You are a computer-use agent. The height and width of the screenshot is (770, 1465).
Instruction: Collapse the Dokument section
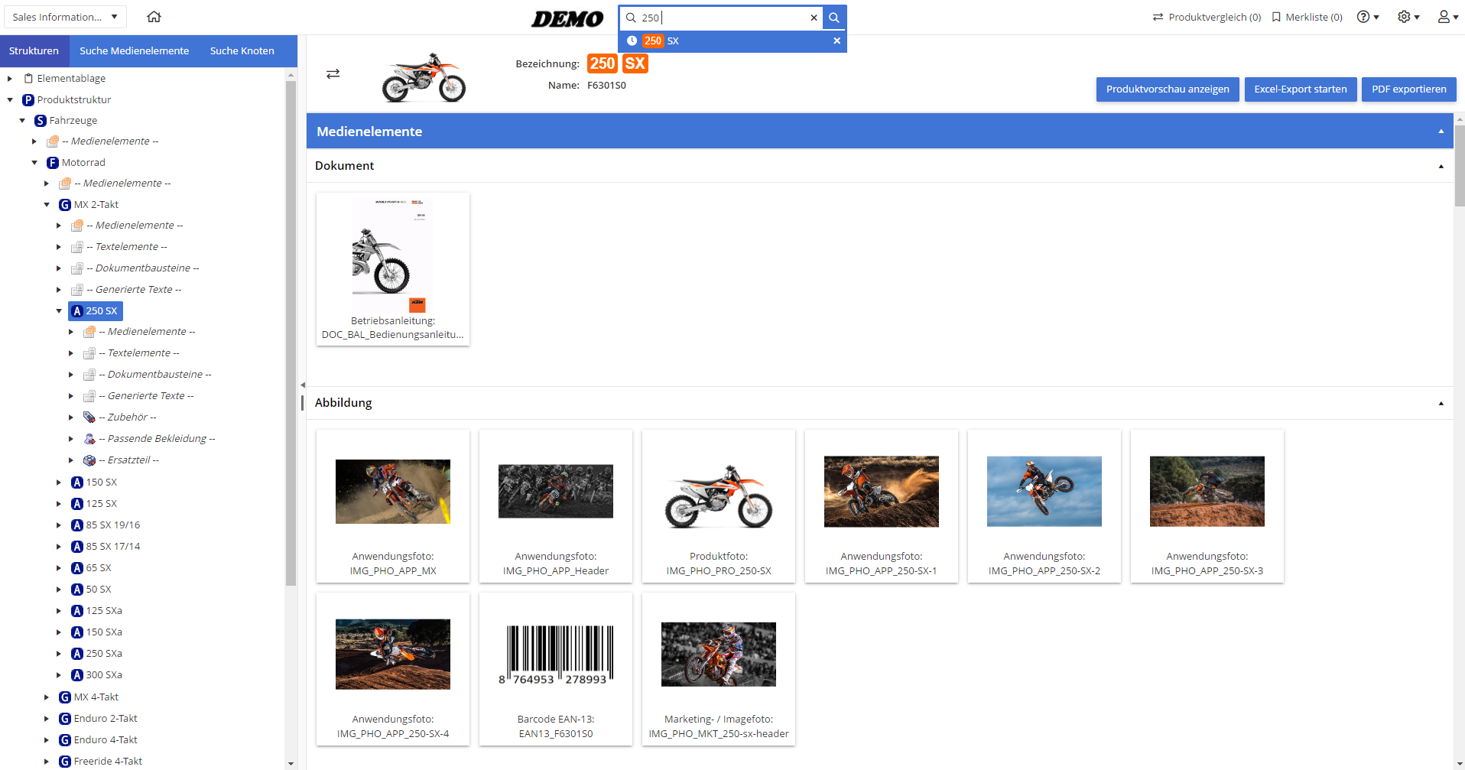tap(1441, 166)
